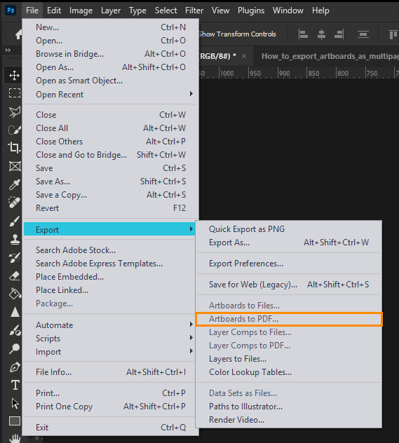Select the Quick Selection tool
The width and height of the screenshot is (399, 443).
click(15, 130)
